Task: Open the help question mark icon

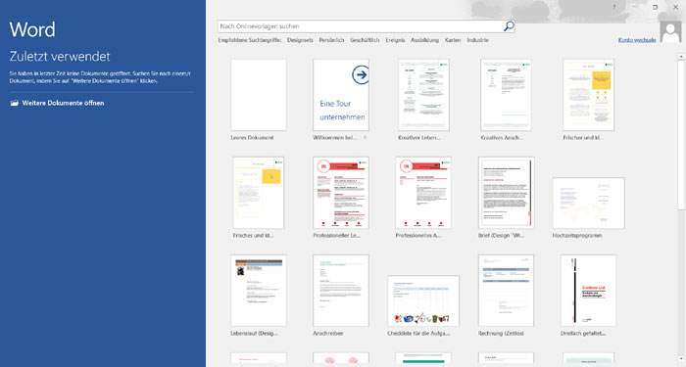Action: click(613, 7)
